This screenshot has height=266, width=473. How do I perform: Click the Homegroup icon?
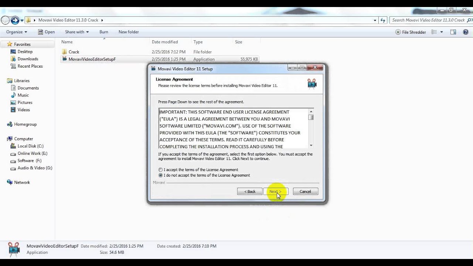point(10,125)
